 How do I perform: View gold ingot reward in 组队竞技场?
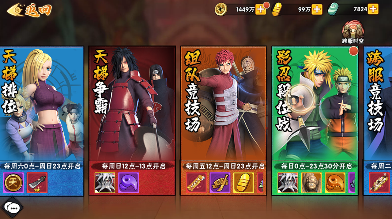coord(244,183)
